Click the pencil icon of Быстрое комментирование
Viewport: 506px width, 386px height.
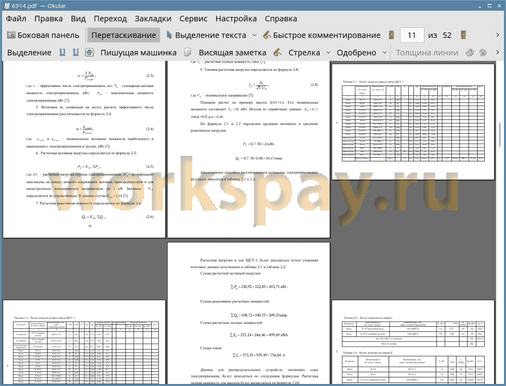(267, 35)
